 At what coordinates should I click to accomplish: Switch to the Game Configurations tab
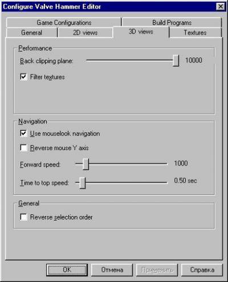coord(64,22)
